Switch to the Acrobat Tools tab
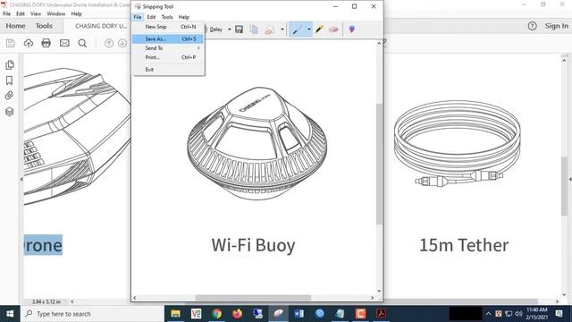The width and height of the screenshot is (572, 322). point(44,26)
